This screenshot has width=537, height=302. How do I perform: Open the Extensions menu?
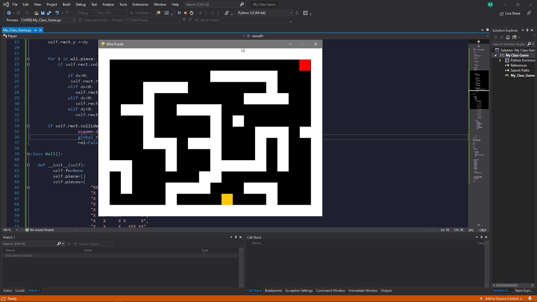click(140, 4)
